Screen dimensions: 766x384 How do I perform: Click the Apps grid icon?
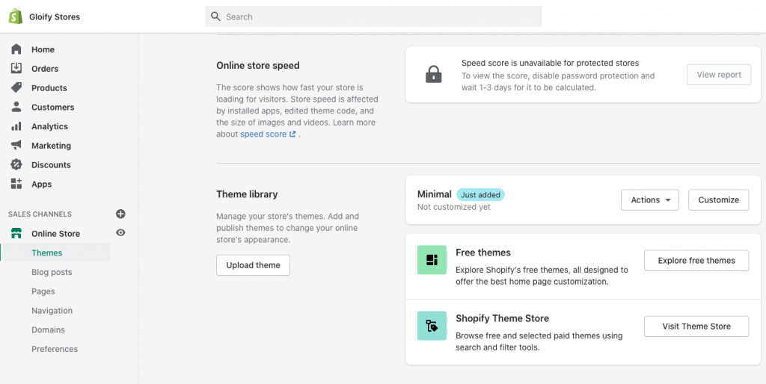pos(16,184)
